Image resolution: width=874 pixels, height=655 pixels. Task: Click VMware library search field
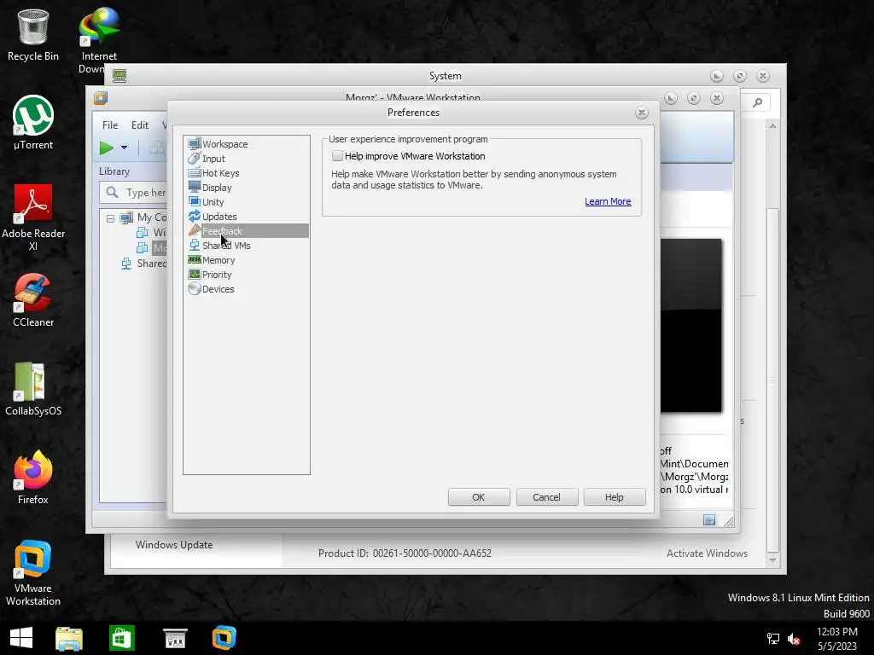click(x=133, y=192)
